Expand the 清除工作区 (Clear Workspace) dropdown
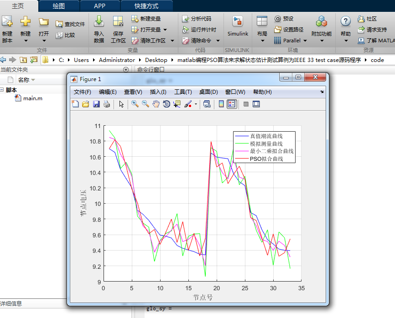 [x=172, y=41]
